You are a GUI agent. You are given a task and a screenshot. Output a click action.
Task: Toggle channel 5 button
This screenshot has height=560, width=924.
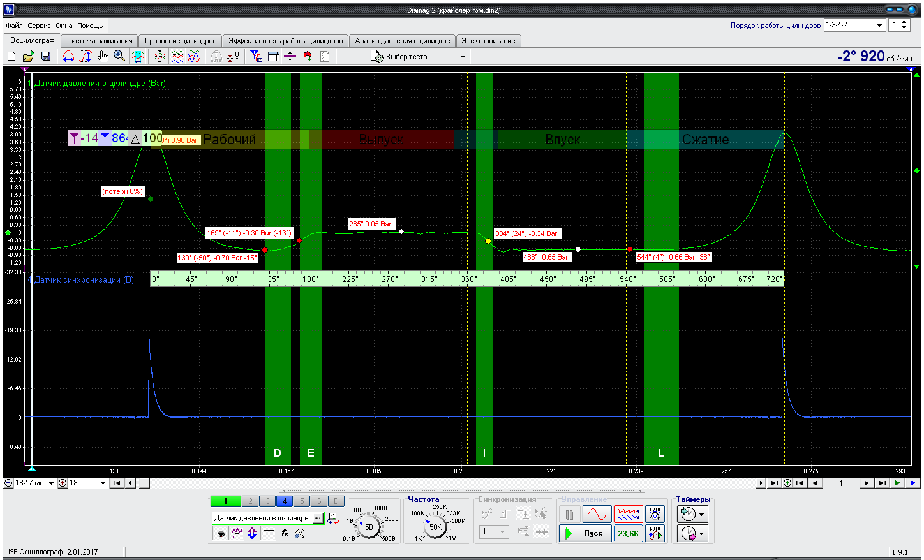pos(302,501)
